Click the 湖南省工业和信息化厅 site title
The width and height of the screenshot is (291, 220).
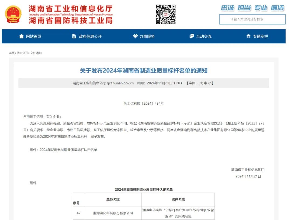71,9
